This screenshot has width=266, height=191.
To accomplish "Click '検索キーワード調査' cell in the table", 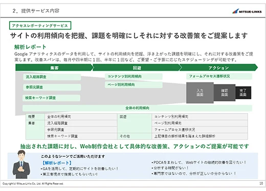I will [81, 136].
